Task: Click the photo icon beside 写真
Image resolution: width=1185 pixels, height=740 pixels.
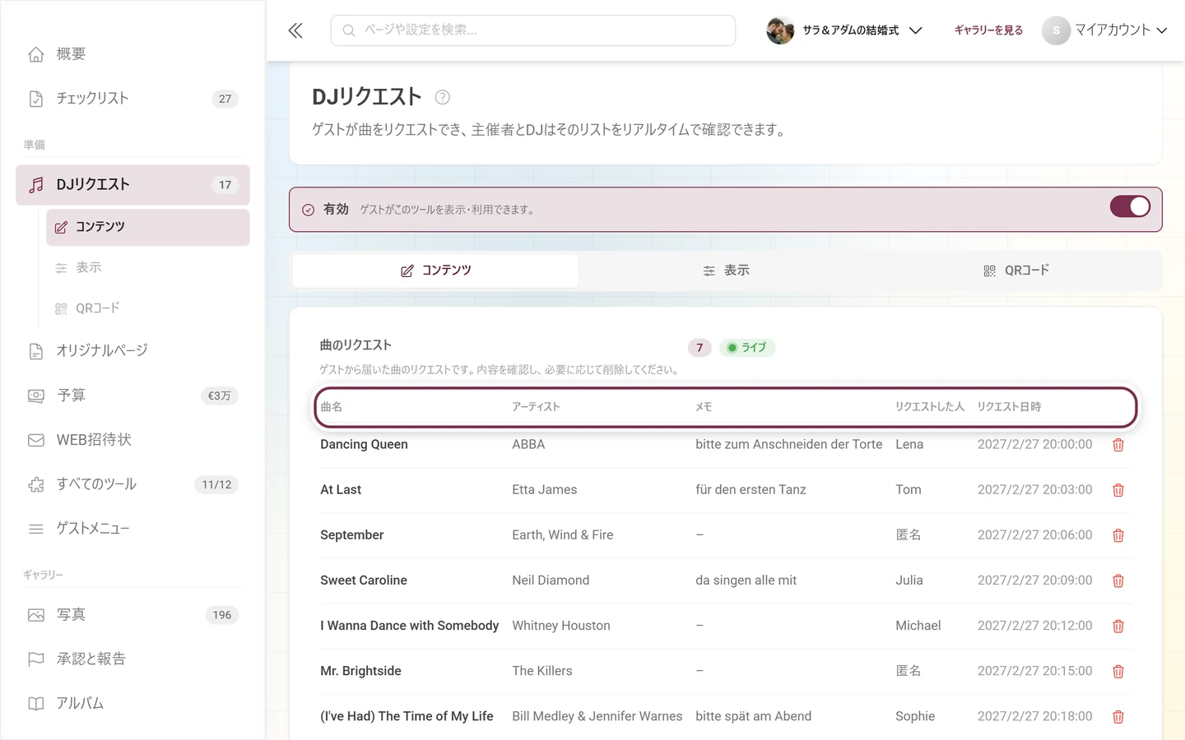Action: 36,615
